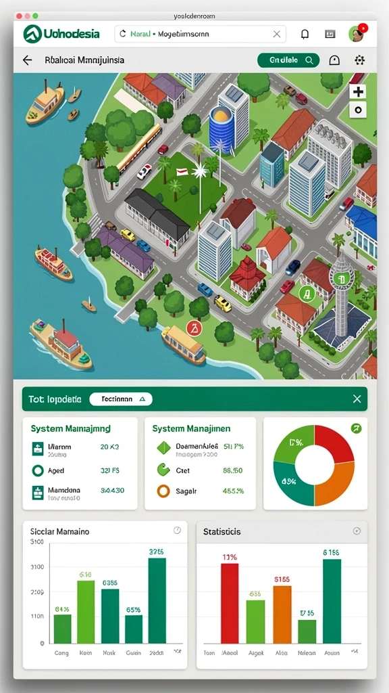389x693 pixels.
Task: Select the red map marker near the ferry
Action: [194, 328]
